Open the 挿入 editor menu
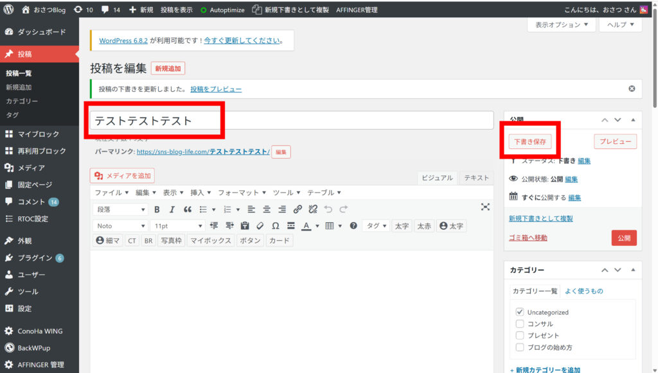Screen dimensions: 658x373 coord(200,193)
